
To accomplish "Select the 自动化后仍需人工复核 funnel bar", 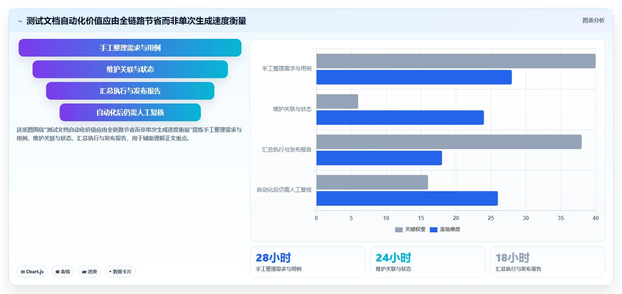I will (130, 112).
